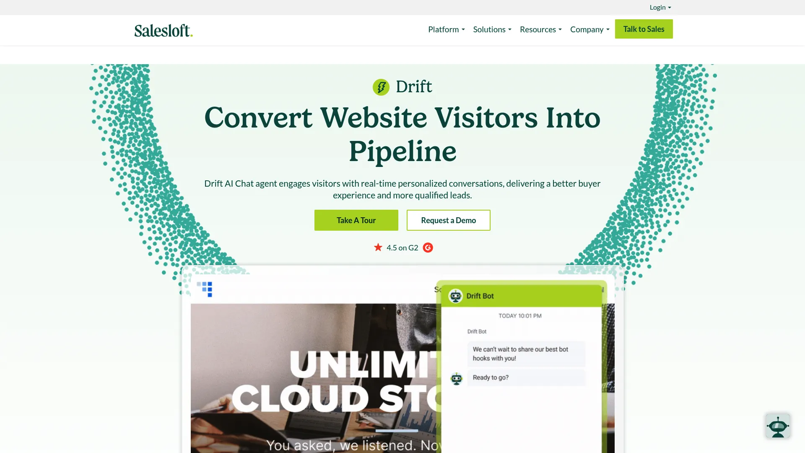
Task: Open the 4.5 on G2 rating link
Action: tap(402, 248)
